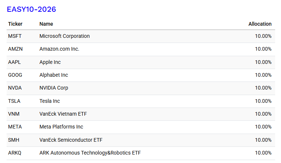Image resolution: width=281 pixels, height=163 pixels.
Task: Click the Allocation column header
Action: click(x=260, y=24)
